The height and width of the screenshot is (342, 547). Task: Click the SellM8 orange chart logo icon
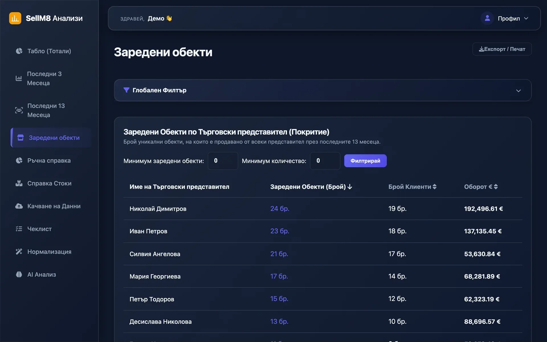[15, 18]
